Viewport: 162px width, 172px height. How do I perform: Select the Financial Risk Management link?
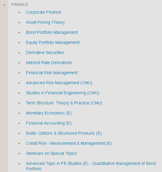pyautogui.click(x=52, y=73)
